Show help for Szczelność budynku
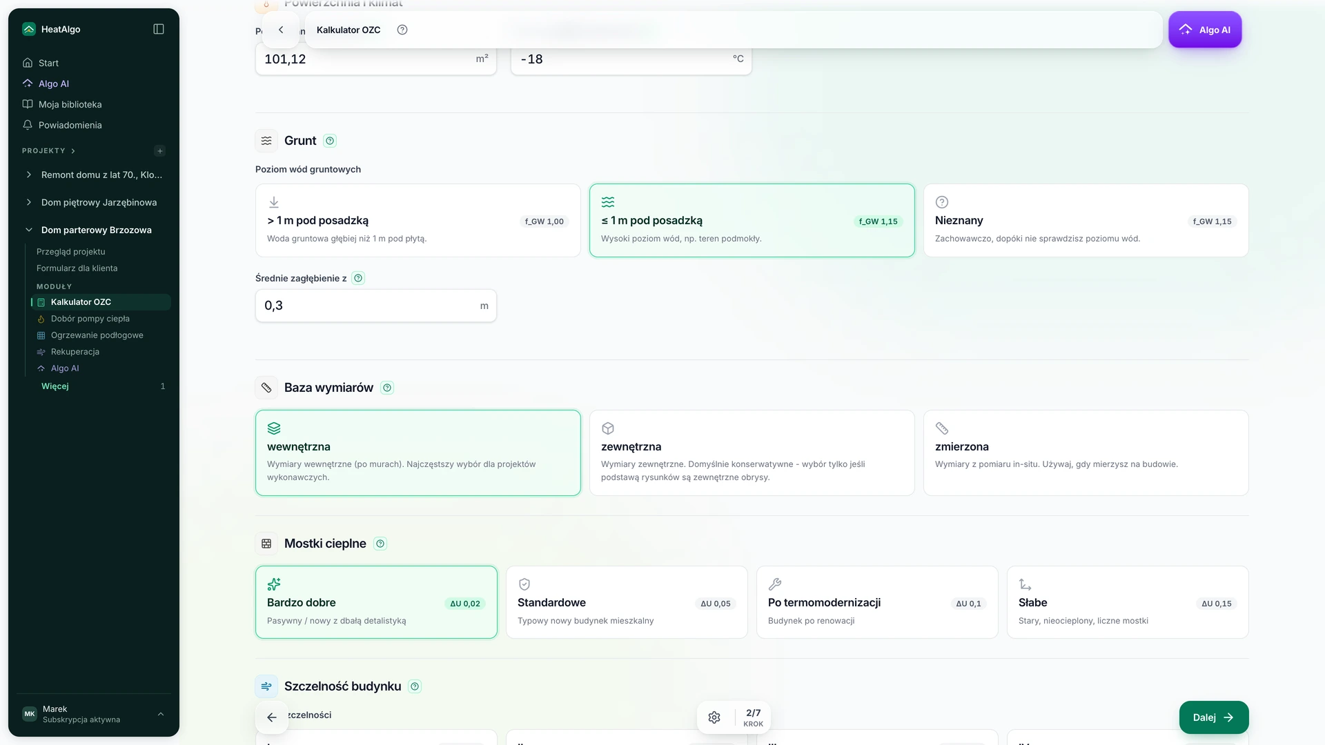Screen dimensions: 1325x745 click(x=415, y=686)
